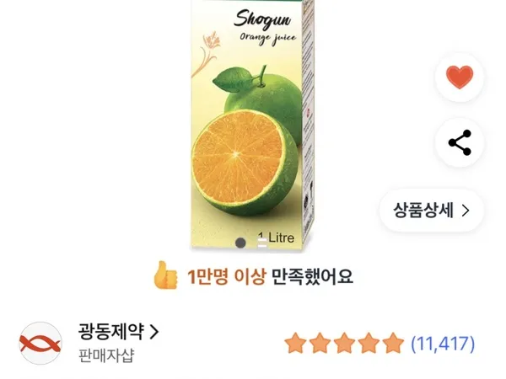Expand the chevron next to 광동제약
This screenshot has width=506, height=379.
[x=153, y=331]
